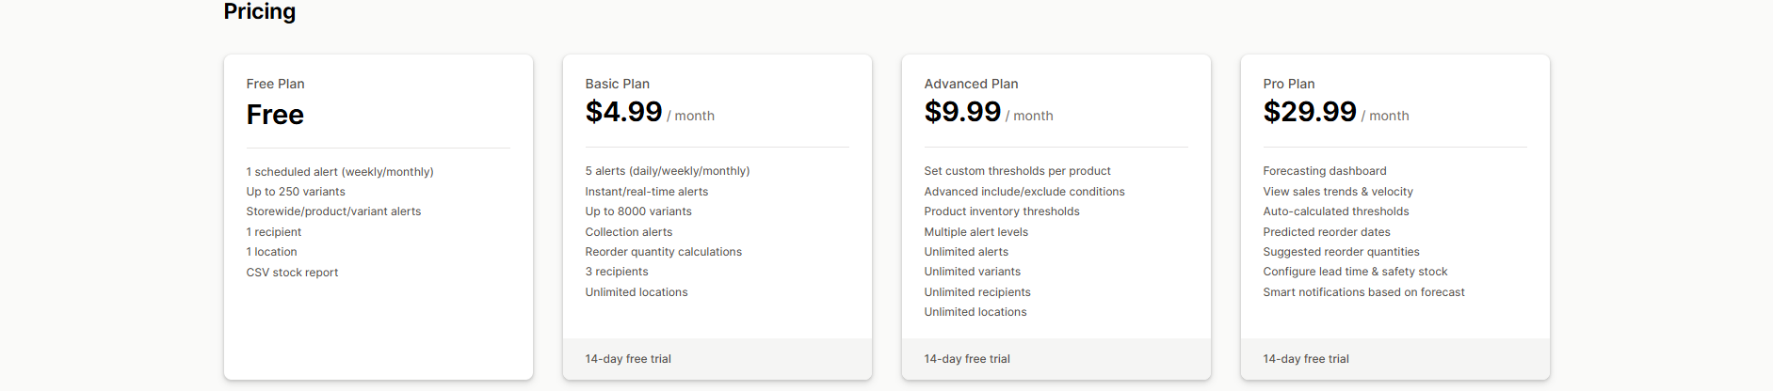Select the Instant/real-time alerts feature line
The width and height of the screenshot is (1773, 391).
pos(646,192)
